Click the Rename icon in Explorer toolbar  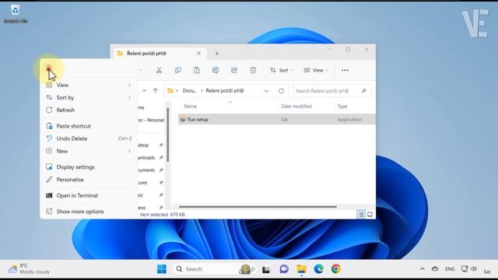pyautogui.click(x=216, y=70)
